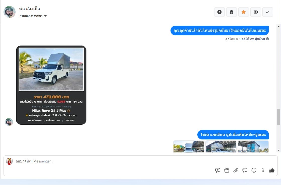
Task: Click sender label ปอร์โต้ กะ ปุยฝ้าย
Action: point(252,39)
